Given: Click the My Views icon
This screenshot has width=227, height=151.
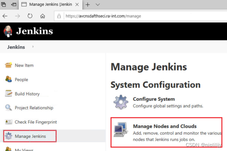Looking at the screenshot, I should click(9, 149).
